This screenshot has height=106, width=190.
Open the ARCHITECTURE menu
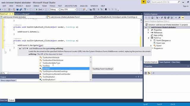click(71, 6)
